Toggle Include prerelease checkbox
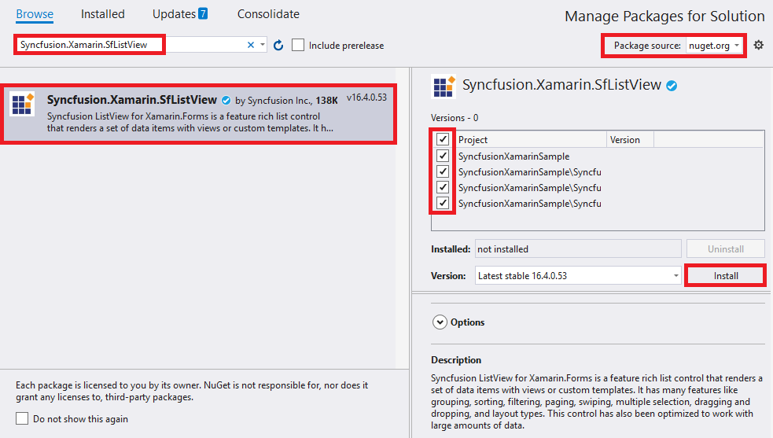The height and width of the screenshot is (438, 773). pos(298,46)
